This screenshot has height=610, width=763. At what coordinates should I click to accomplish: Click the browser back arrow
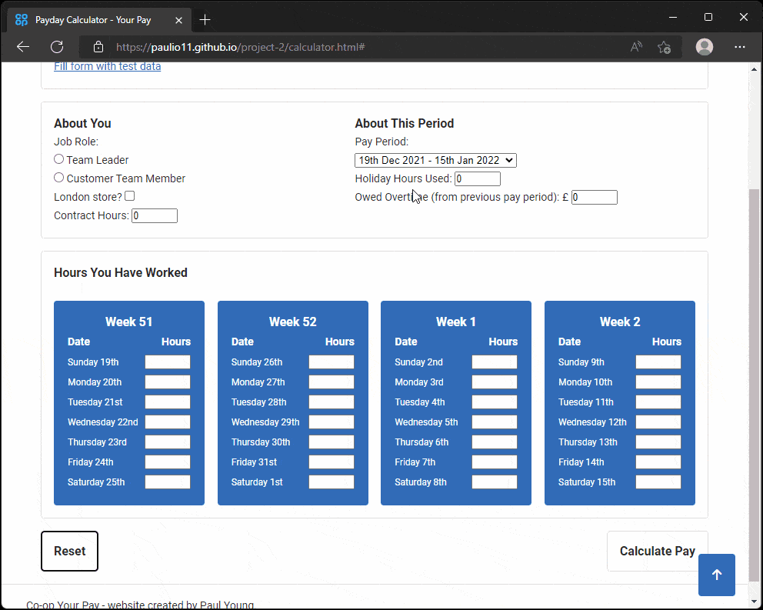tap(23, 47)
